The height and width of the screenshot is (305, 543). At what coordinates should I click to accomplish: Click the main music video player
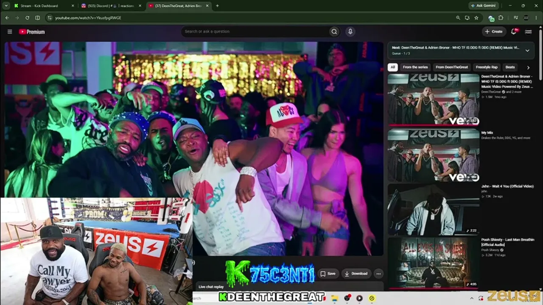click(x=194, y=148)
